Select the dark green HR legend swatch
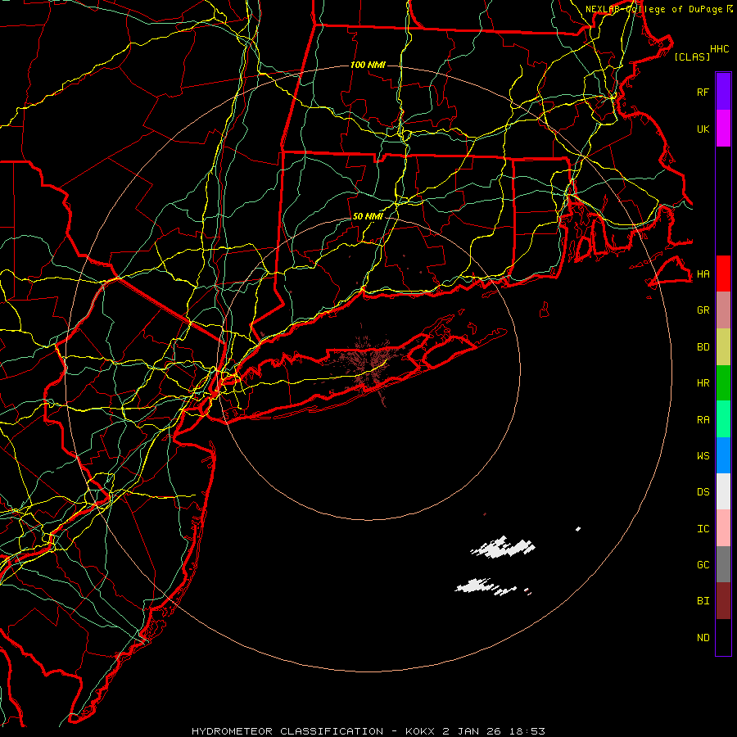The width and height of the screenshot is (737, 737). pos(723,383)
